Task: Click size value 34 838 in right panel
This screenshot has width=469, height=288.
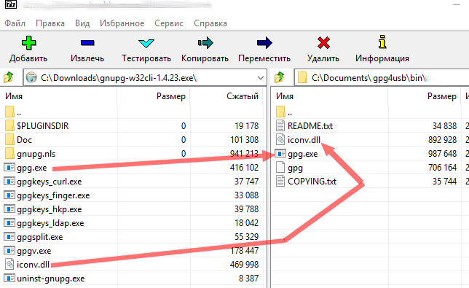Action: pyautogui.click(x=444, y=125)
